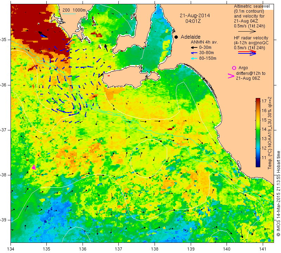Click the 11 degree label on color bar

click(x=264, y=158)
